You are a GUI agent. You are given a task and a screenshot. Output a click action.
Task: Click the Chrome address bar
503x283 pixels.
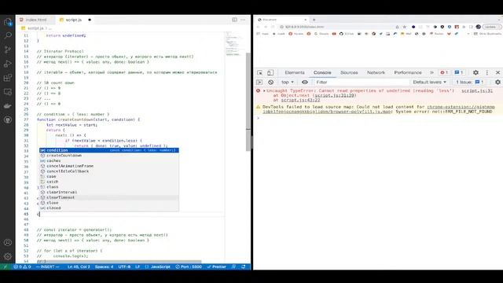(337, 27)
